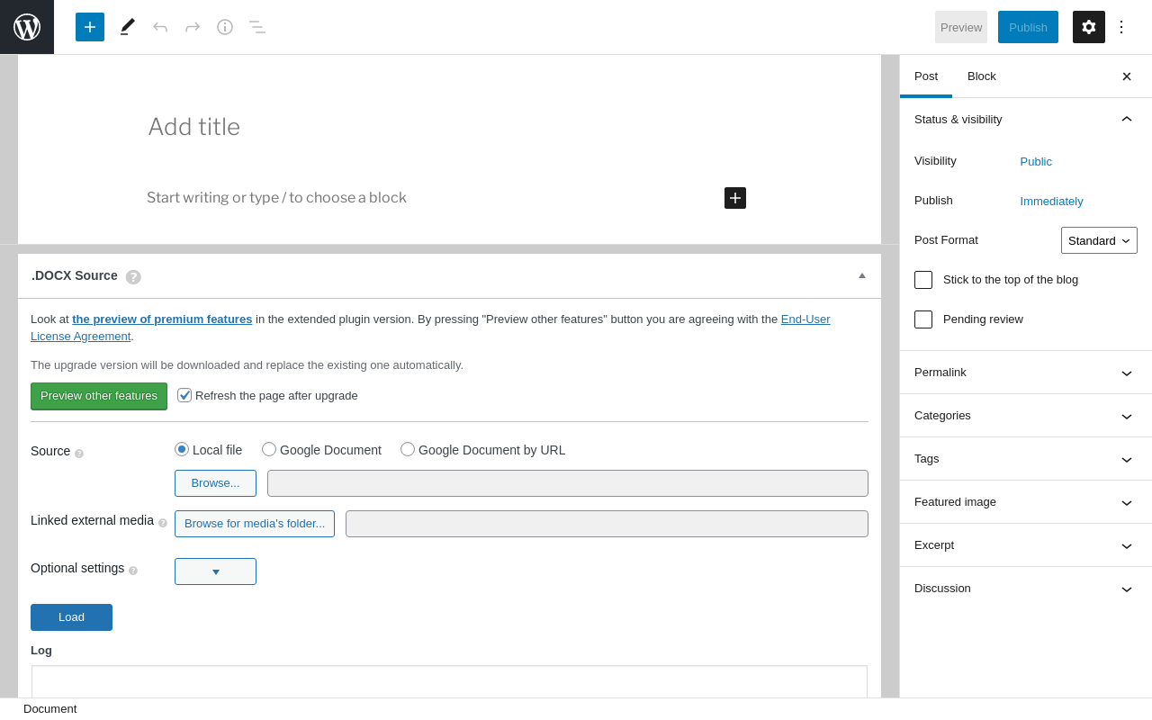
Task: Expand the Tags section
Action: point(1026,459)
